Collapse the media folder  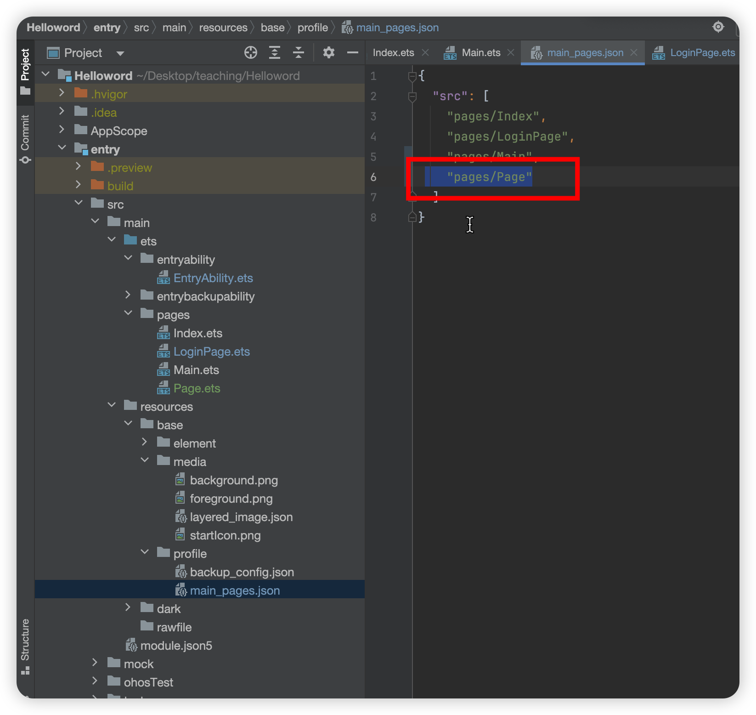(x=145, y=460)
